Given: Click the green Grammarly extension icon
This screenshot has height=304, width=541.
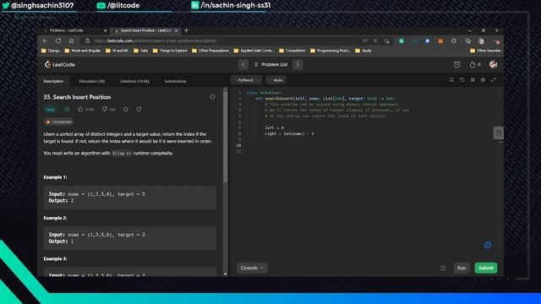Looking at the screenshot, I should click(x=402, y=41).
